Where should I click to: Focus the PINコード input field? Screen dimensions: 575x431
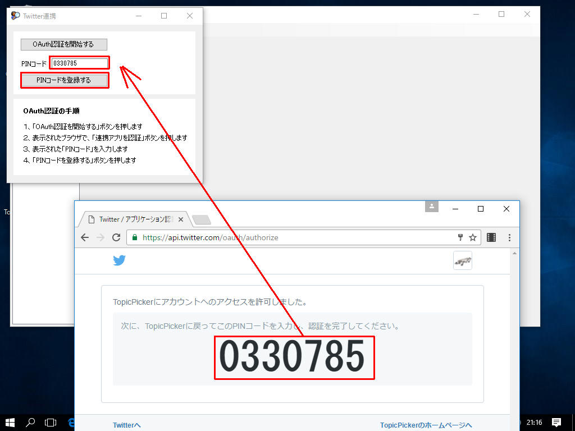pyautogui.click(x=80, y=63)
